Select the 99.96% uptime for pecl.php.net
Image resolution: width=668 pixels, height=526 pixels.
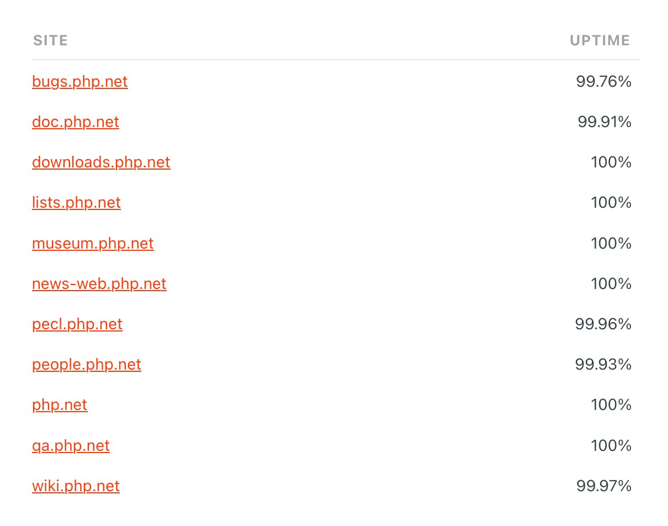[x=603, y=324]
